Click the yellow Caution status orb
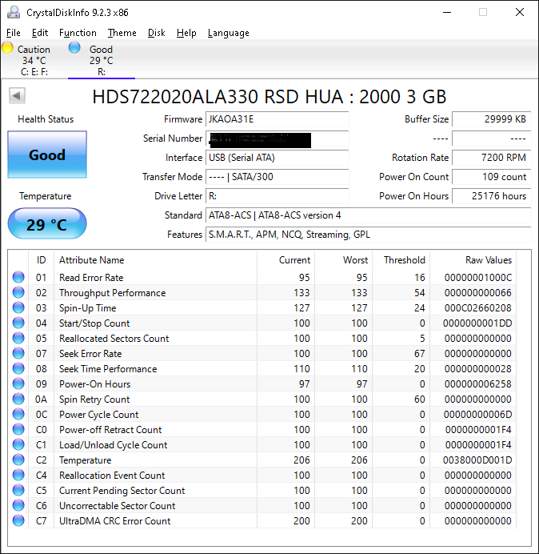 [x=7, y=48]
